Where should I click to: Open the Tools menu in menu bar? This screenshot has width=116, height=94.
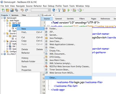(72, 6)
